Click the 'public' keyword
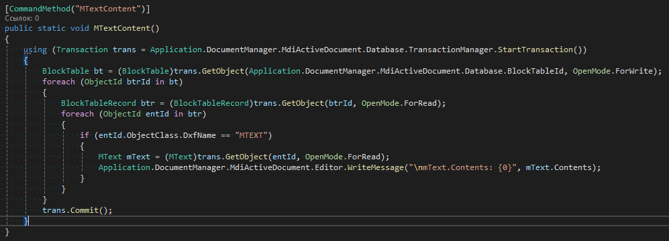The image size is (669, 241). (x=19, y=28)
